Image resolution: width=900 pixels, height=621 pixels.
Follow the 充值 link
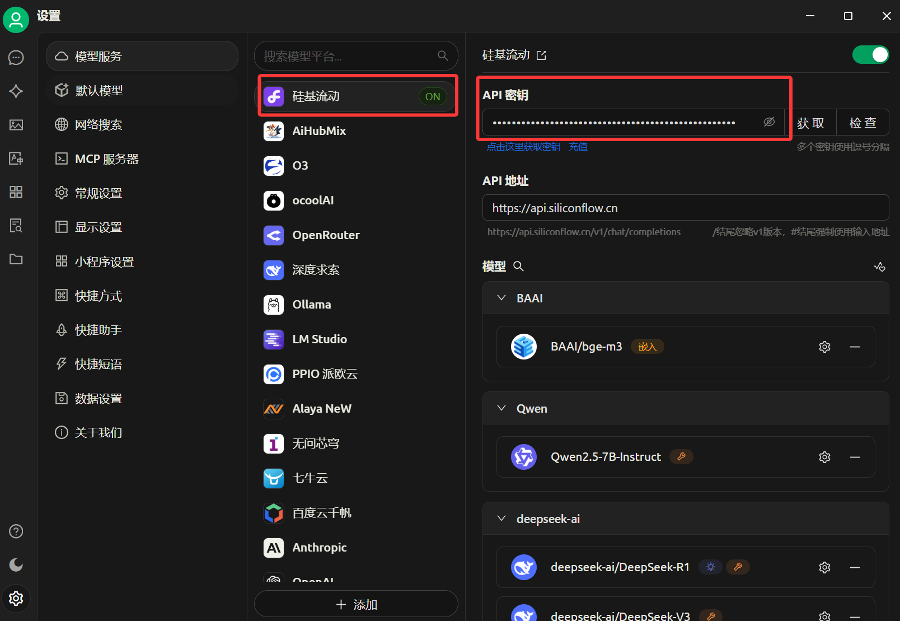(578, 147)
